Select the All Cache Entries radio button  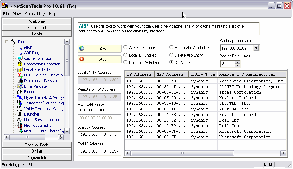(x=126, y=47)
